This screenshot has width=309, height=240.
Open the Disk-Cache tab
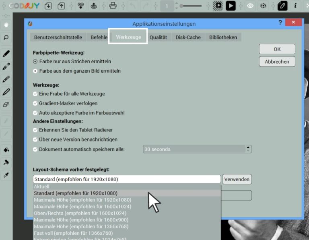188,37
